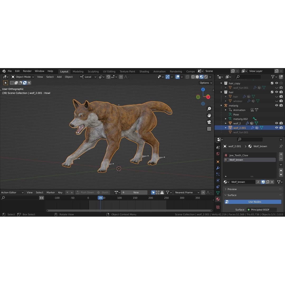
Task: Open Action Editor mode dropdown
Action: click(x=12, y=192)
